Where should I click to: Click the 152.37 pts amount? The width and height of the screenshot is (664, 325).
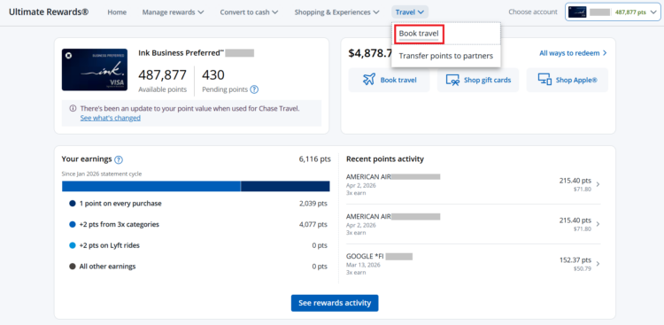tap(575, 259)
